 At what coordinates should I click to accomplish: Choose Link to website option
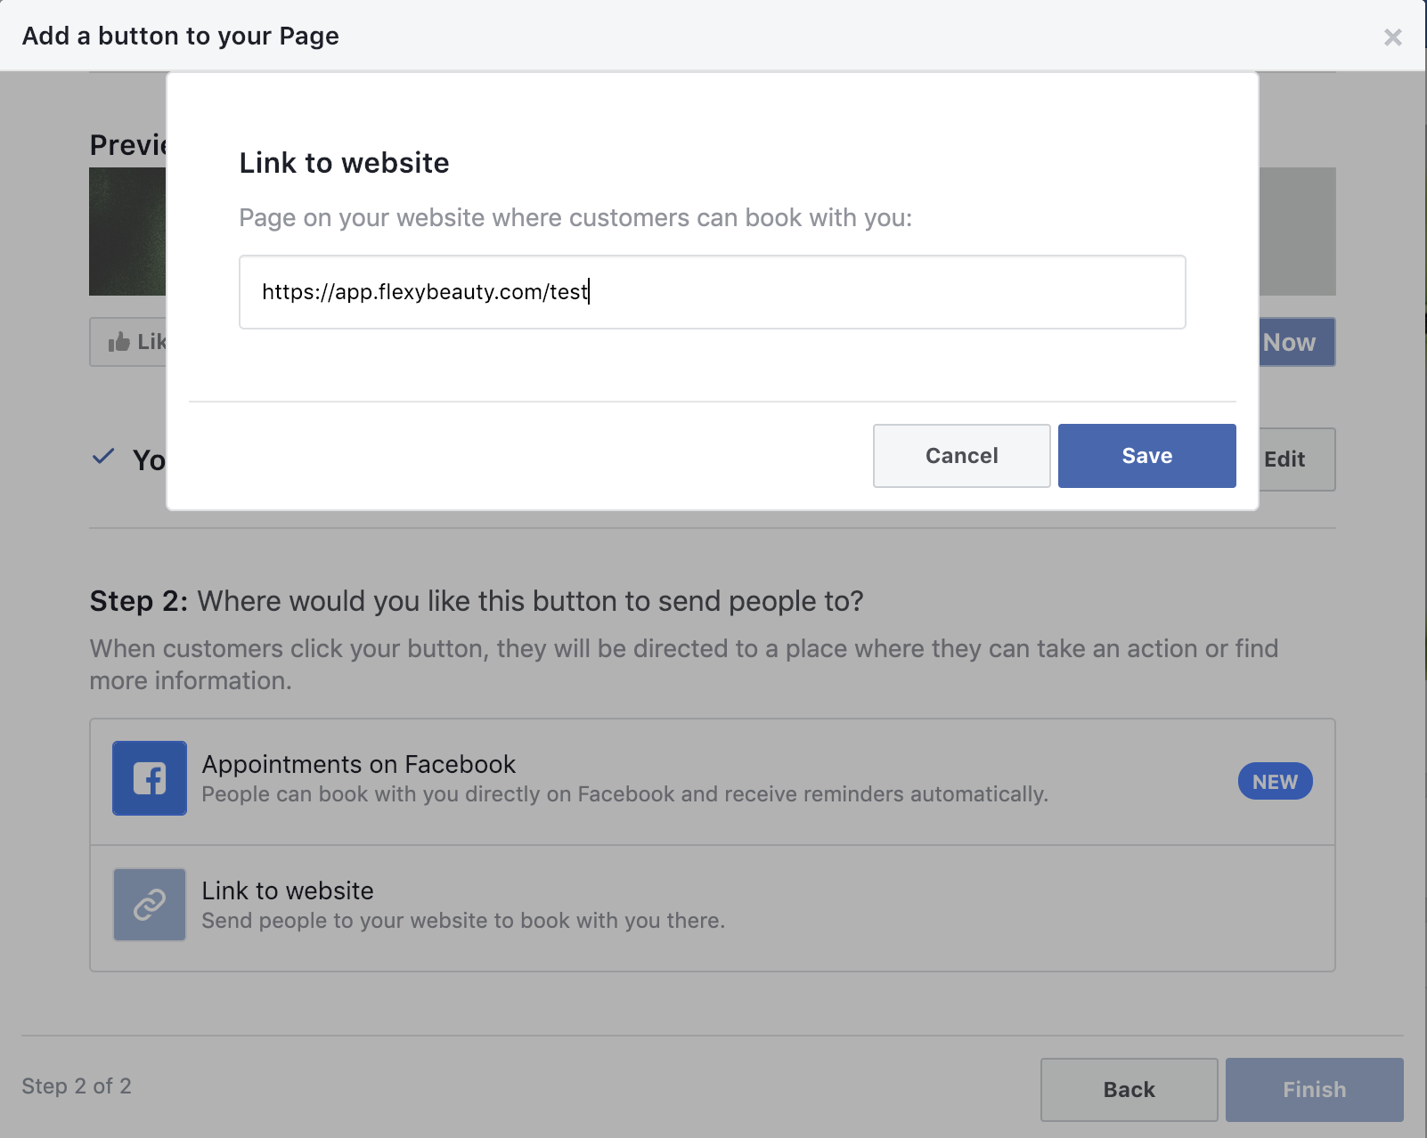(x=712, y=908)
